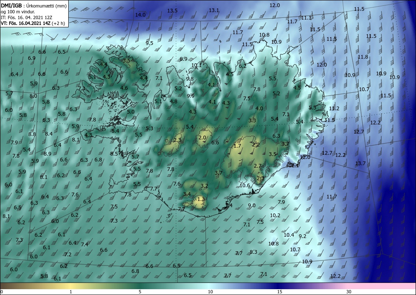This screenshot has width=416, height=295.
Task: Click the 8.3 value on the map
Action: pyautogui.click(x=253, y=252)
